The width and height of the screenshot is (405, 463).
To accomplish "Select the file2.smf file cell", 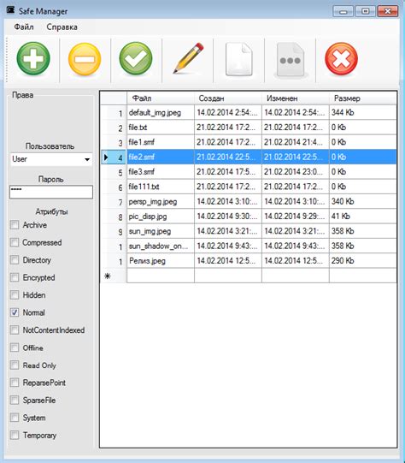I will [x=161, y=157].
